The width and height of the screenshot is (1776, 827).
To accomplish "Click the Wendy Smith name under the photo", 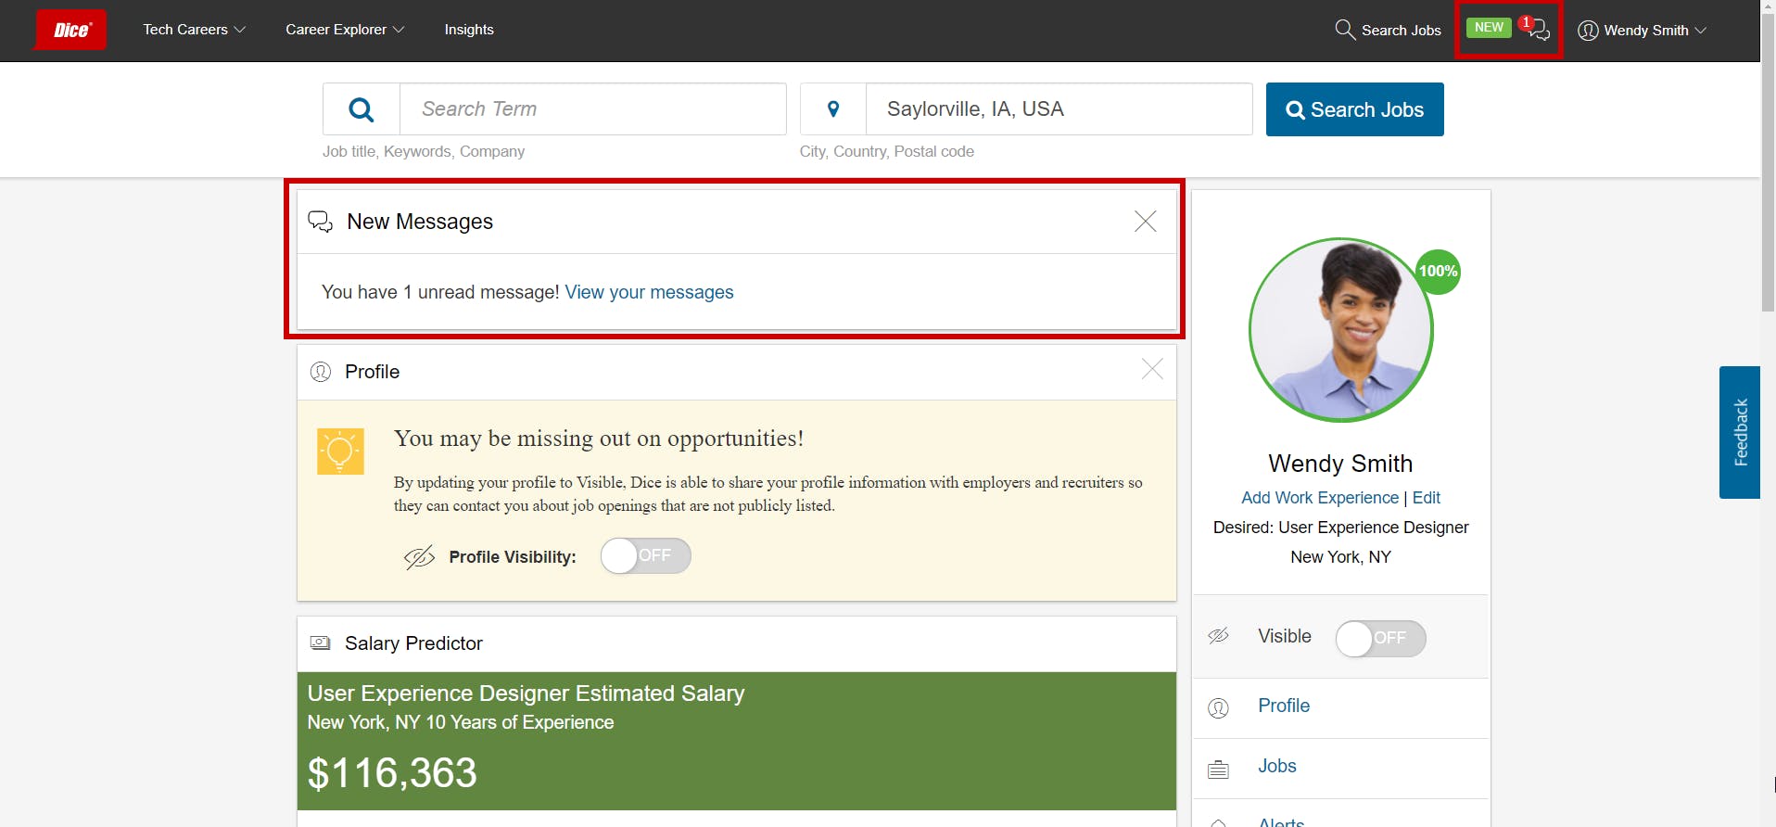I will (1340, 464).
